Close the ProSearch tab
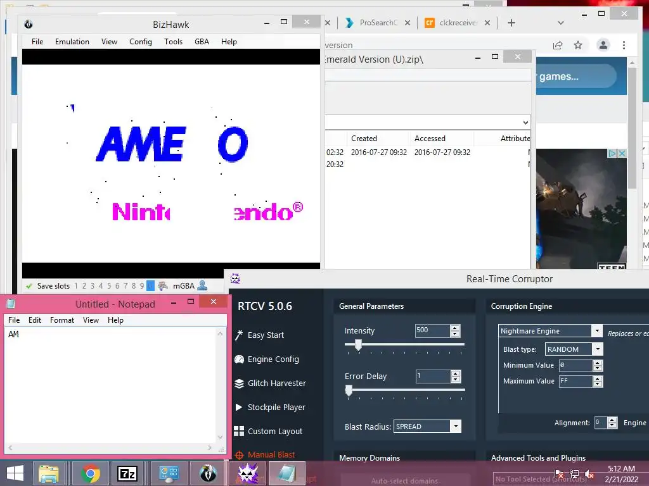 click(408, 23)
